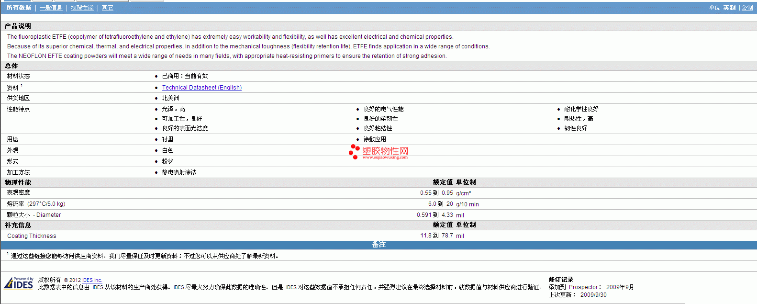
Task: Click the 白色 appearance value
Action: pyautogui.click(x=167, y=150)
